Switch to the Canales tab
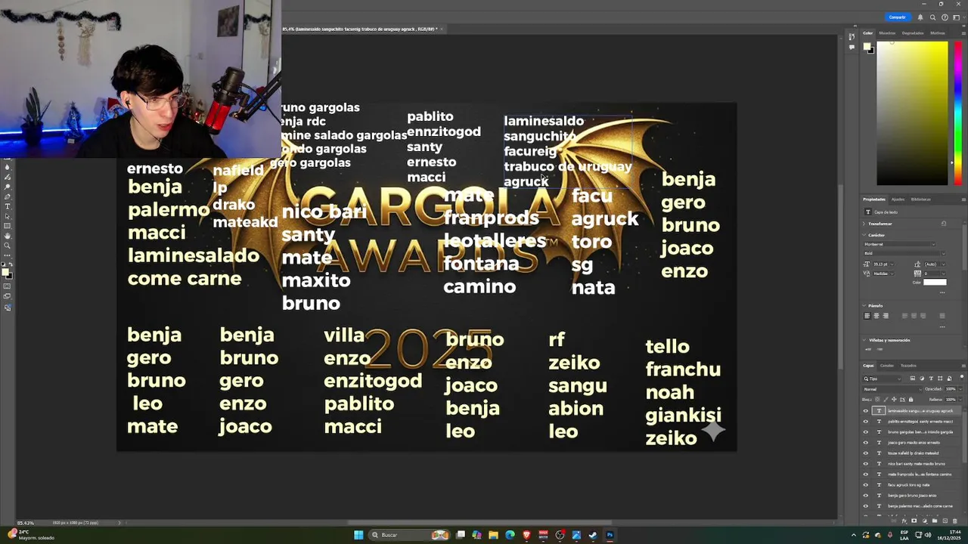968x544 pixels. click(x=887, y=366)
